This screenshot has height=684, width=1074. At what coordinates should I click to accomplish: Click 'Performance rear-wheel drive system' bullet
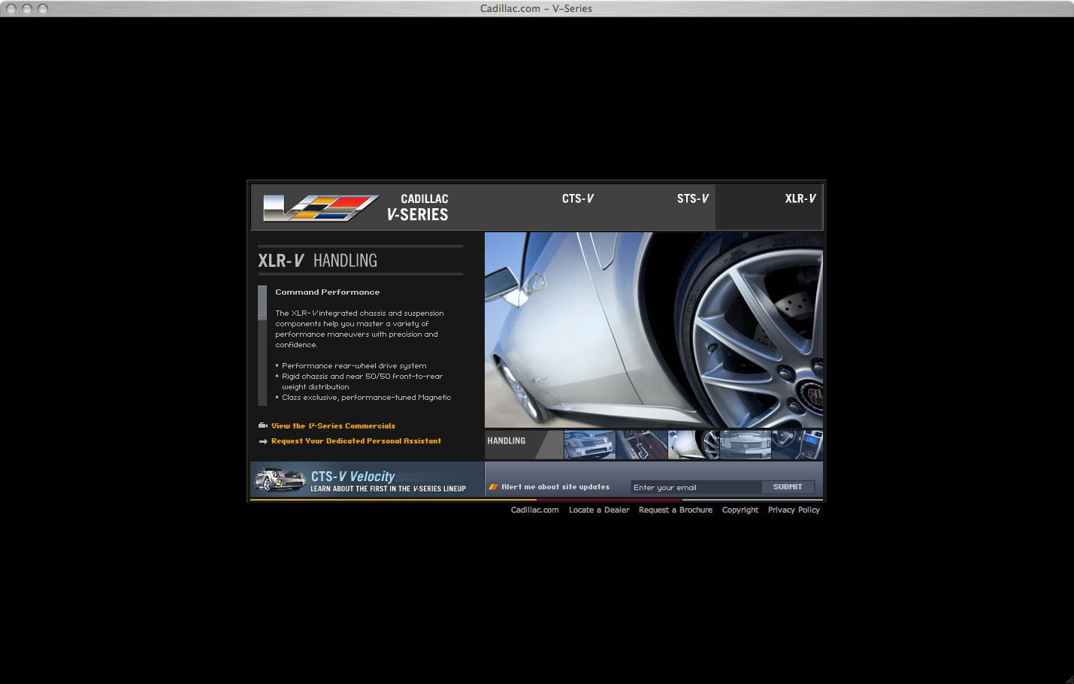click(354, 366)
